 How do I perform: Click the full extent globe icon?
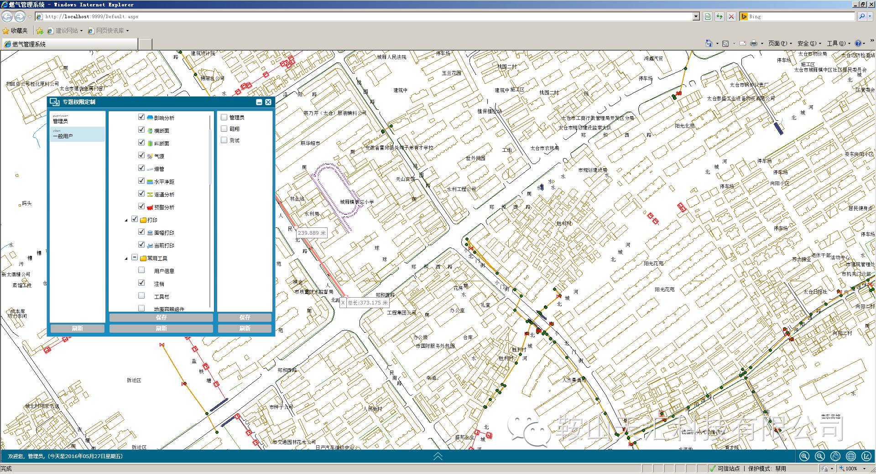pyautogui.click(x=850, y=456)
